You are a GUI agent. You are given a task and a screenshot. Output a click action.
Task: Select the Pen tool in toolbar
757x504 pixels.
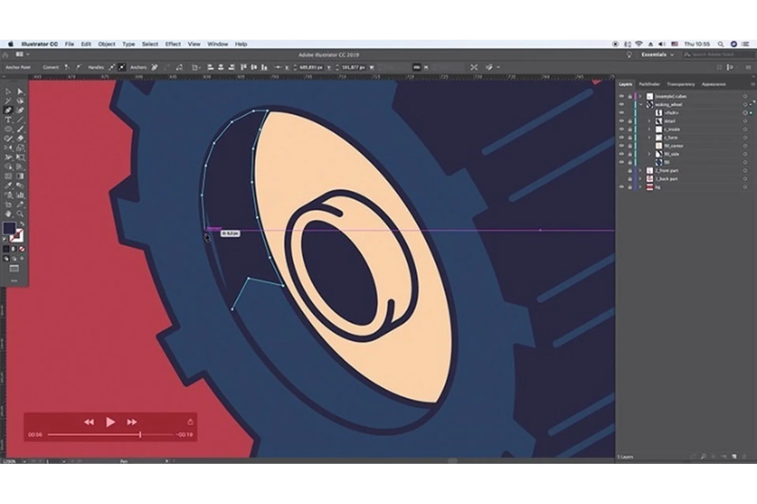click(x=8, y=111)
